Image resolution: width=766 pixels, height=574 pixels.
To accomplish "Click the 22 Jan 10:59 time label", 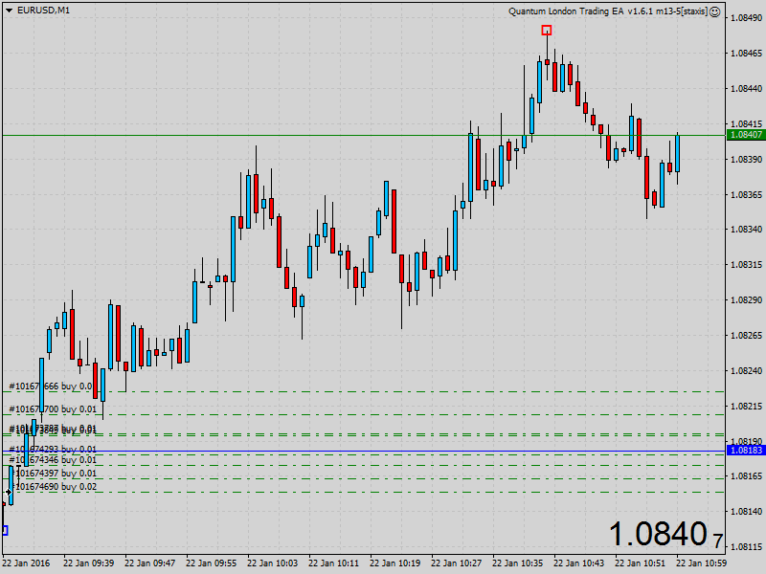I will [x=702, y=563].
